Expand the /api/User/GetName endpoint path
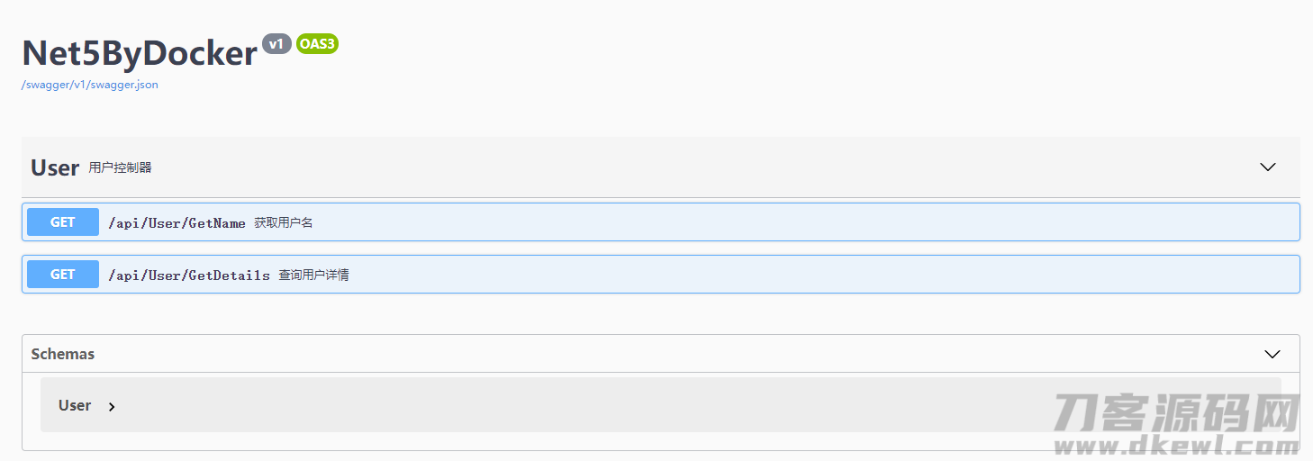Image resolution: width=1313 pixels, height=461 pixels. pyautogui.click(x=177, y=223)
